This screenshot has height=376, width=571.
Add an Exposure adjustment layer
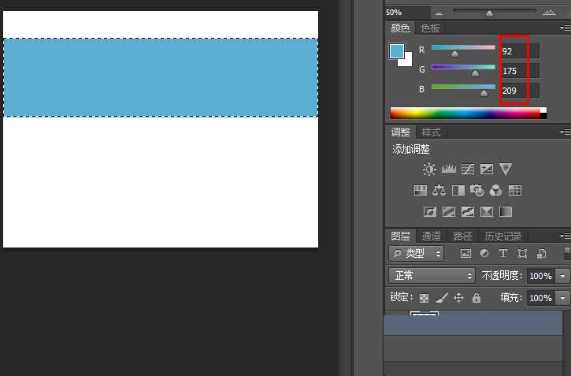487,169
